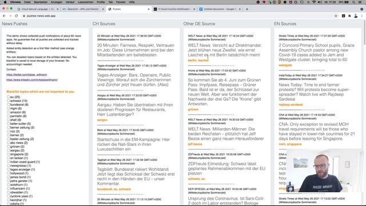This screenshot has width=366, height=206.
Task: Check the nzz (3) checkbox
Action: [8, 131]
